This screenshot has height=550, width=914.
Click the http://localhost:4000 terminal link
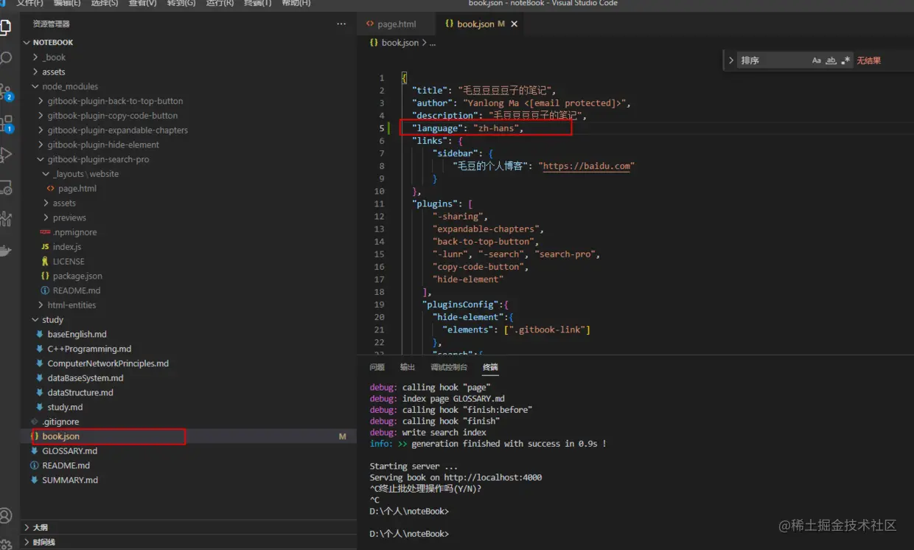[x=493, y=478]
